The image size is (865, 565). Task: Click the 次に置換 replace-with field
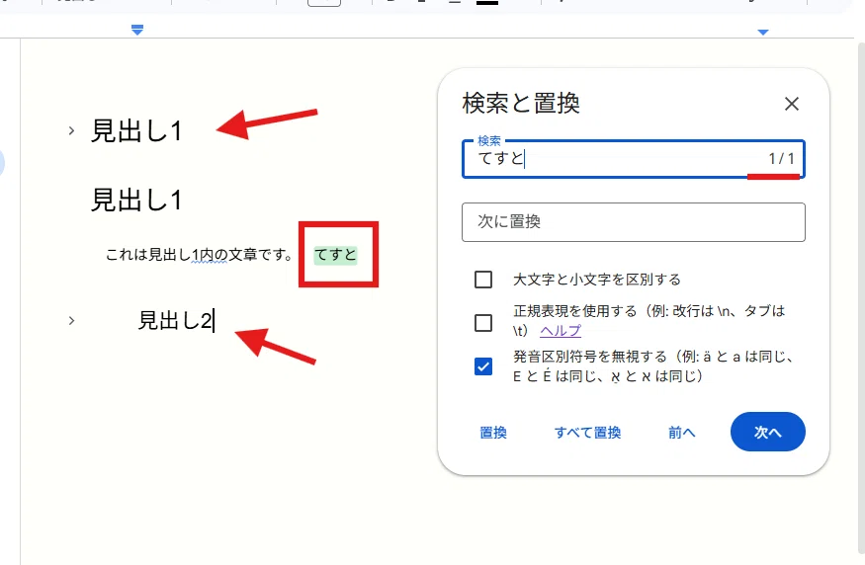pos(634,222)
